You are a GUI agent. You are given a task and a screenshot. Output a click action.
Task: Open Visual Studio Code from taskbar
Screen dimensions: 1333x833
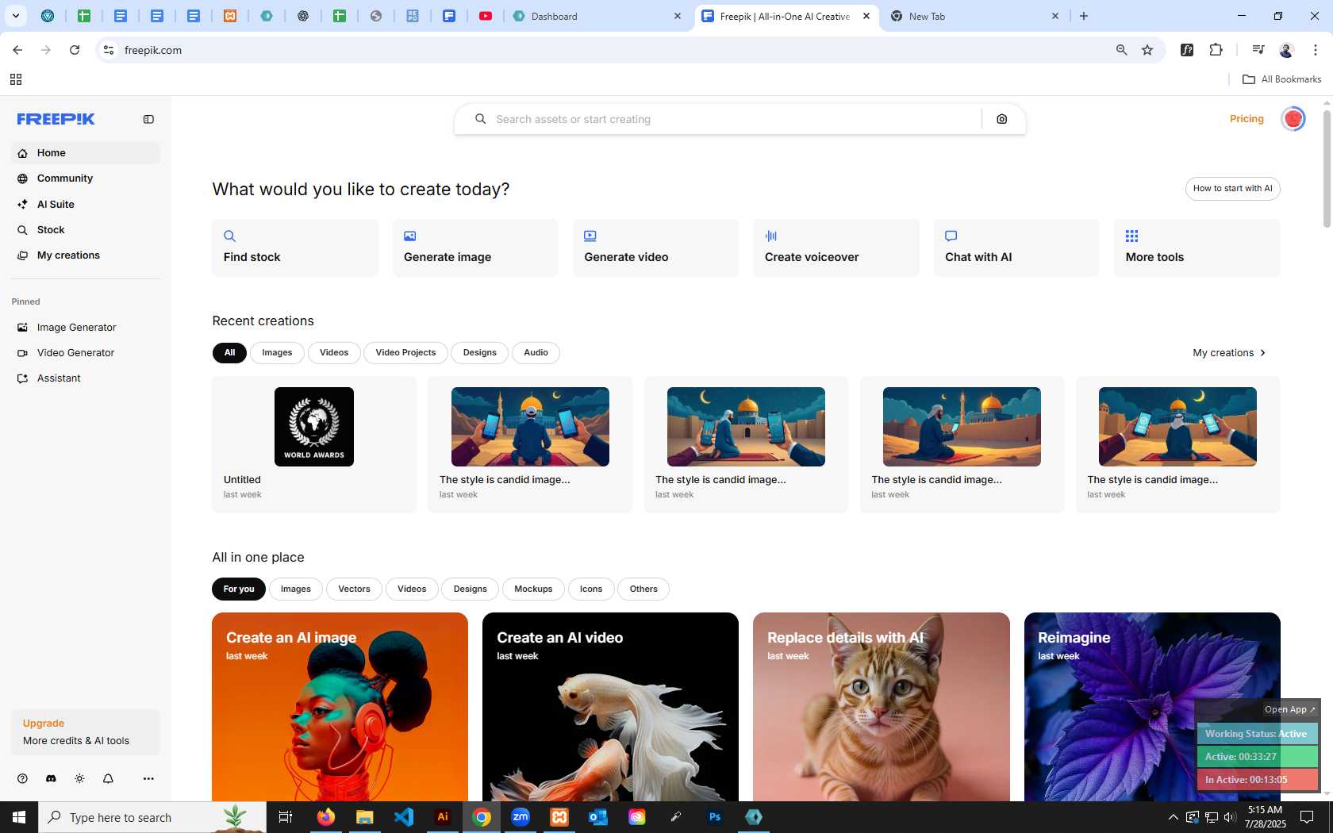point(404,817)
